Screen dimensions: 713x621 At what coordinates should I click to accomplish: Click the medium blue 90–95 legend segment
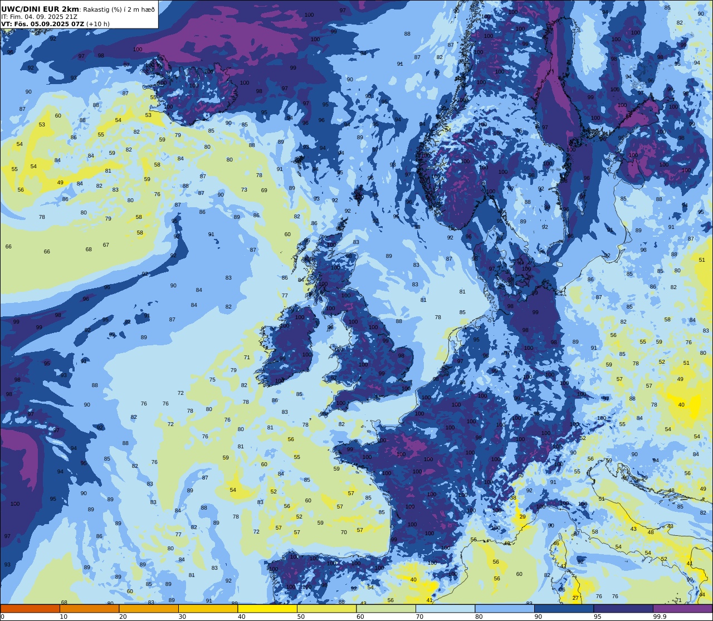pos(564,609)
